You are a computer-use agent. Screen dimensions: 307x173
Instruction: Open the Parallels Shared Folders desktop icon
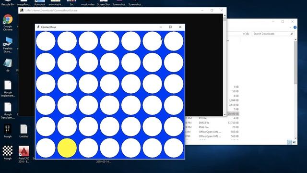tap(8, 45)
